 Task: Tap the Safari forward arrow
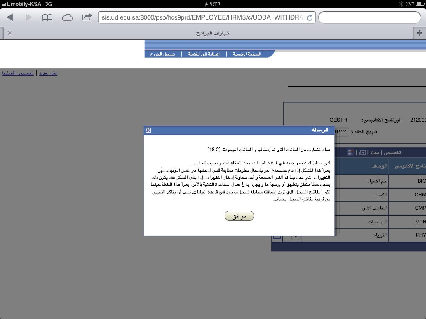[29, 17]
